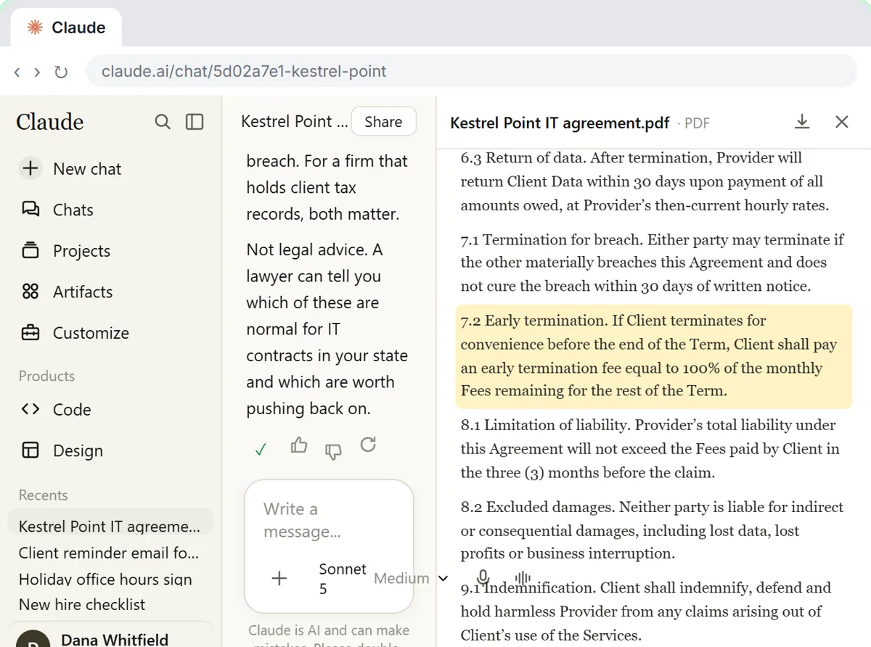871x647 pixels.
Task: Click the Code angle brackets icon
Action: click(30, 410)
